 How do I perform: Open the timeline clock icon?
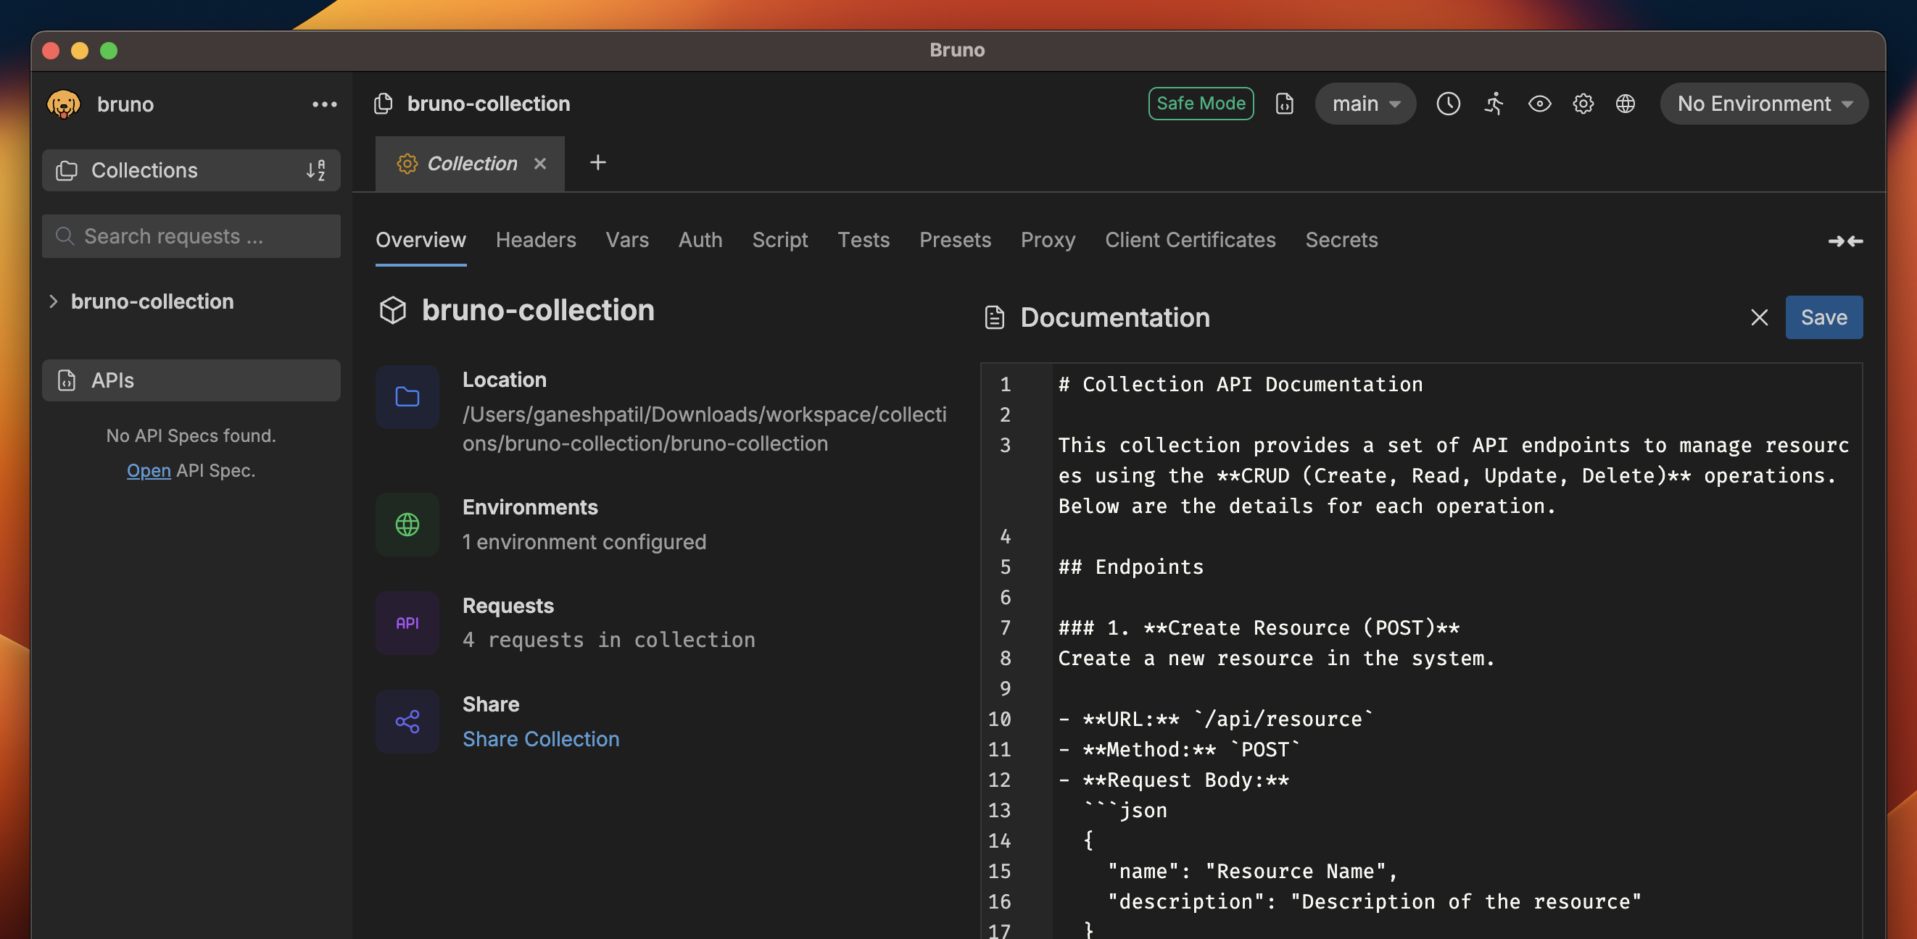(1447, 104)
